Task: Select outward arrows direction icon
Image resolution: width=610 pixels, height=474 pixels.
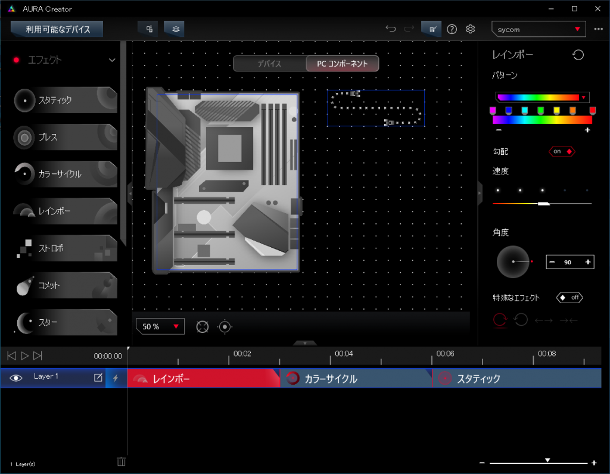Action: [x=544, y=320]
